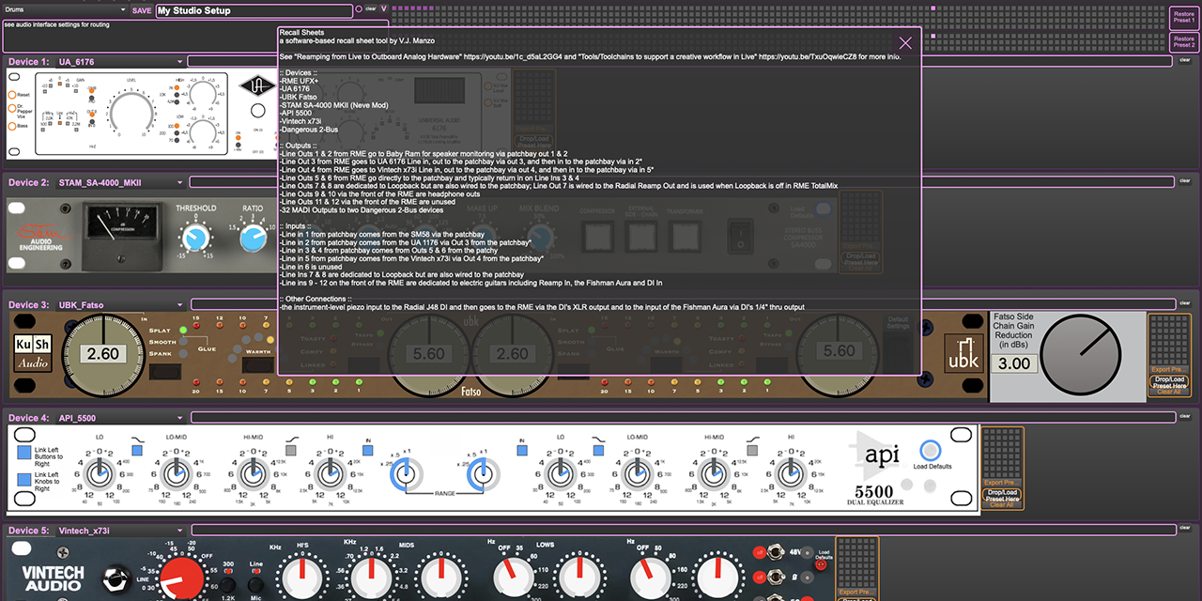Image resolution: width=1202 pixels, height=601 pixels.
Task: Toggle Link Left Buttons to Right
Action: pos(24,453)
